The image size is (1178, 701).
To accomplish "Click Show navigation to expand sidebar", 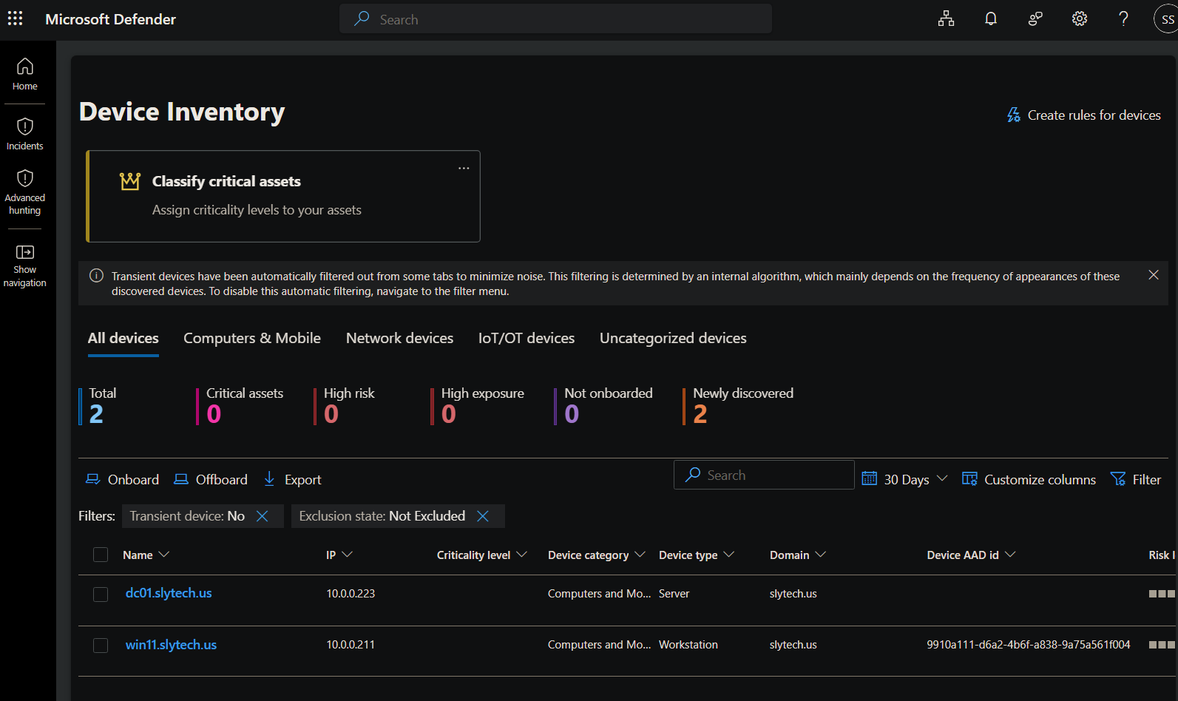I will (x=25, y=266).
